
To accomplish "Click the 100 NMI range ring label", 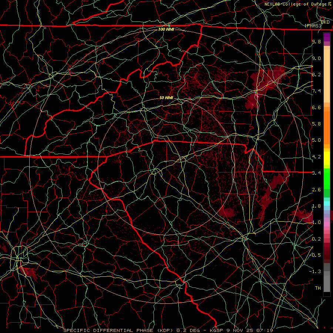I will coord(166,29).
